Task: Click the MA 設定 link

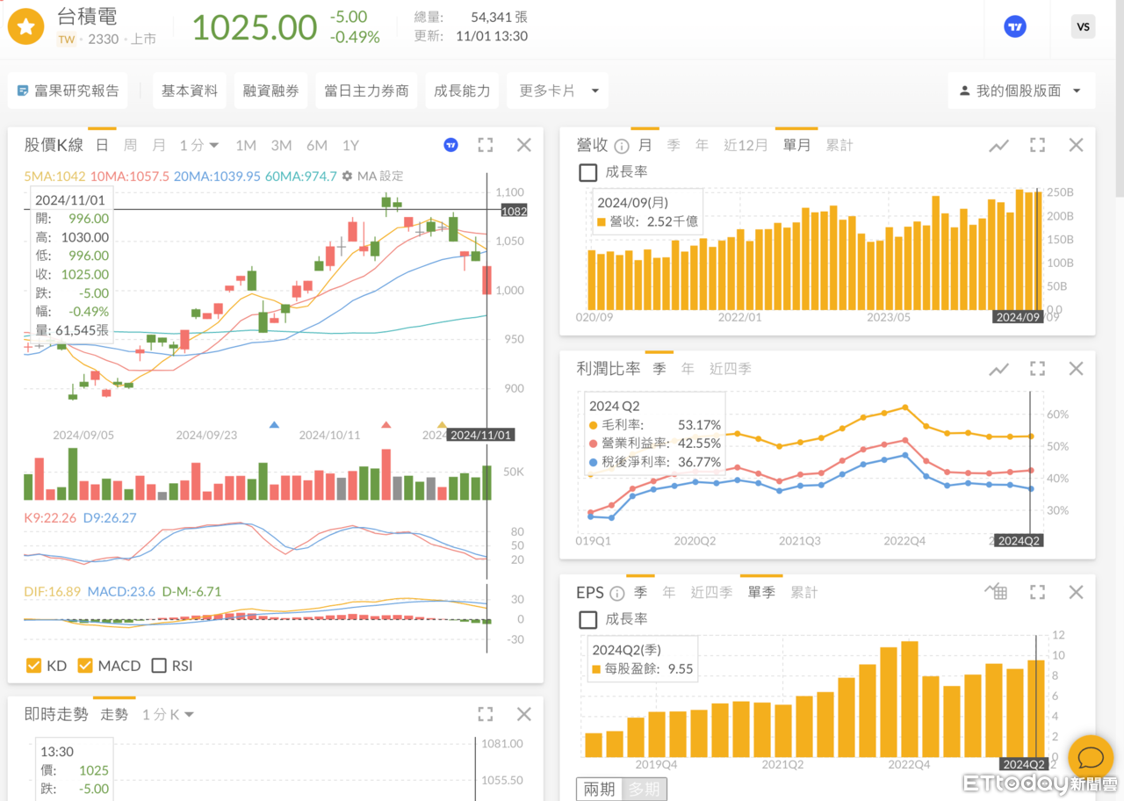Action: tap(380, 176)
